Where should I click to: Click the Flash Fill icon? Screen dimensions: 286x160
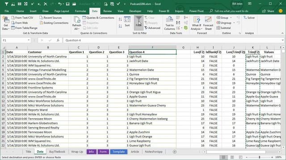(x=178, y=17)
